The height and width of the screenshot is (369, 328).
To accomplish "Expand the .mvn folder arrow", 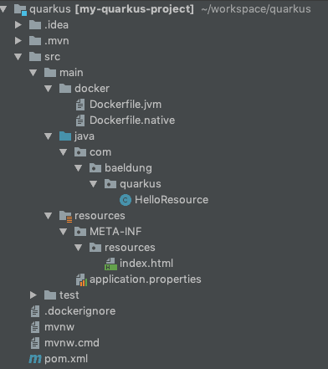I will [x=18, y=41].
